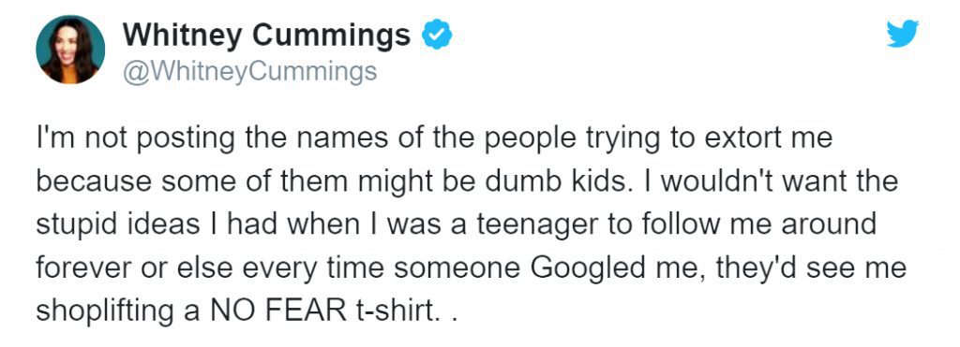Click the words "I'm not posting" in the tweet
The image size is (960, 347).
(135, 138)
